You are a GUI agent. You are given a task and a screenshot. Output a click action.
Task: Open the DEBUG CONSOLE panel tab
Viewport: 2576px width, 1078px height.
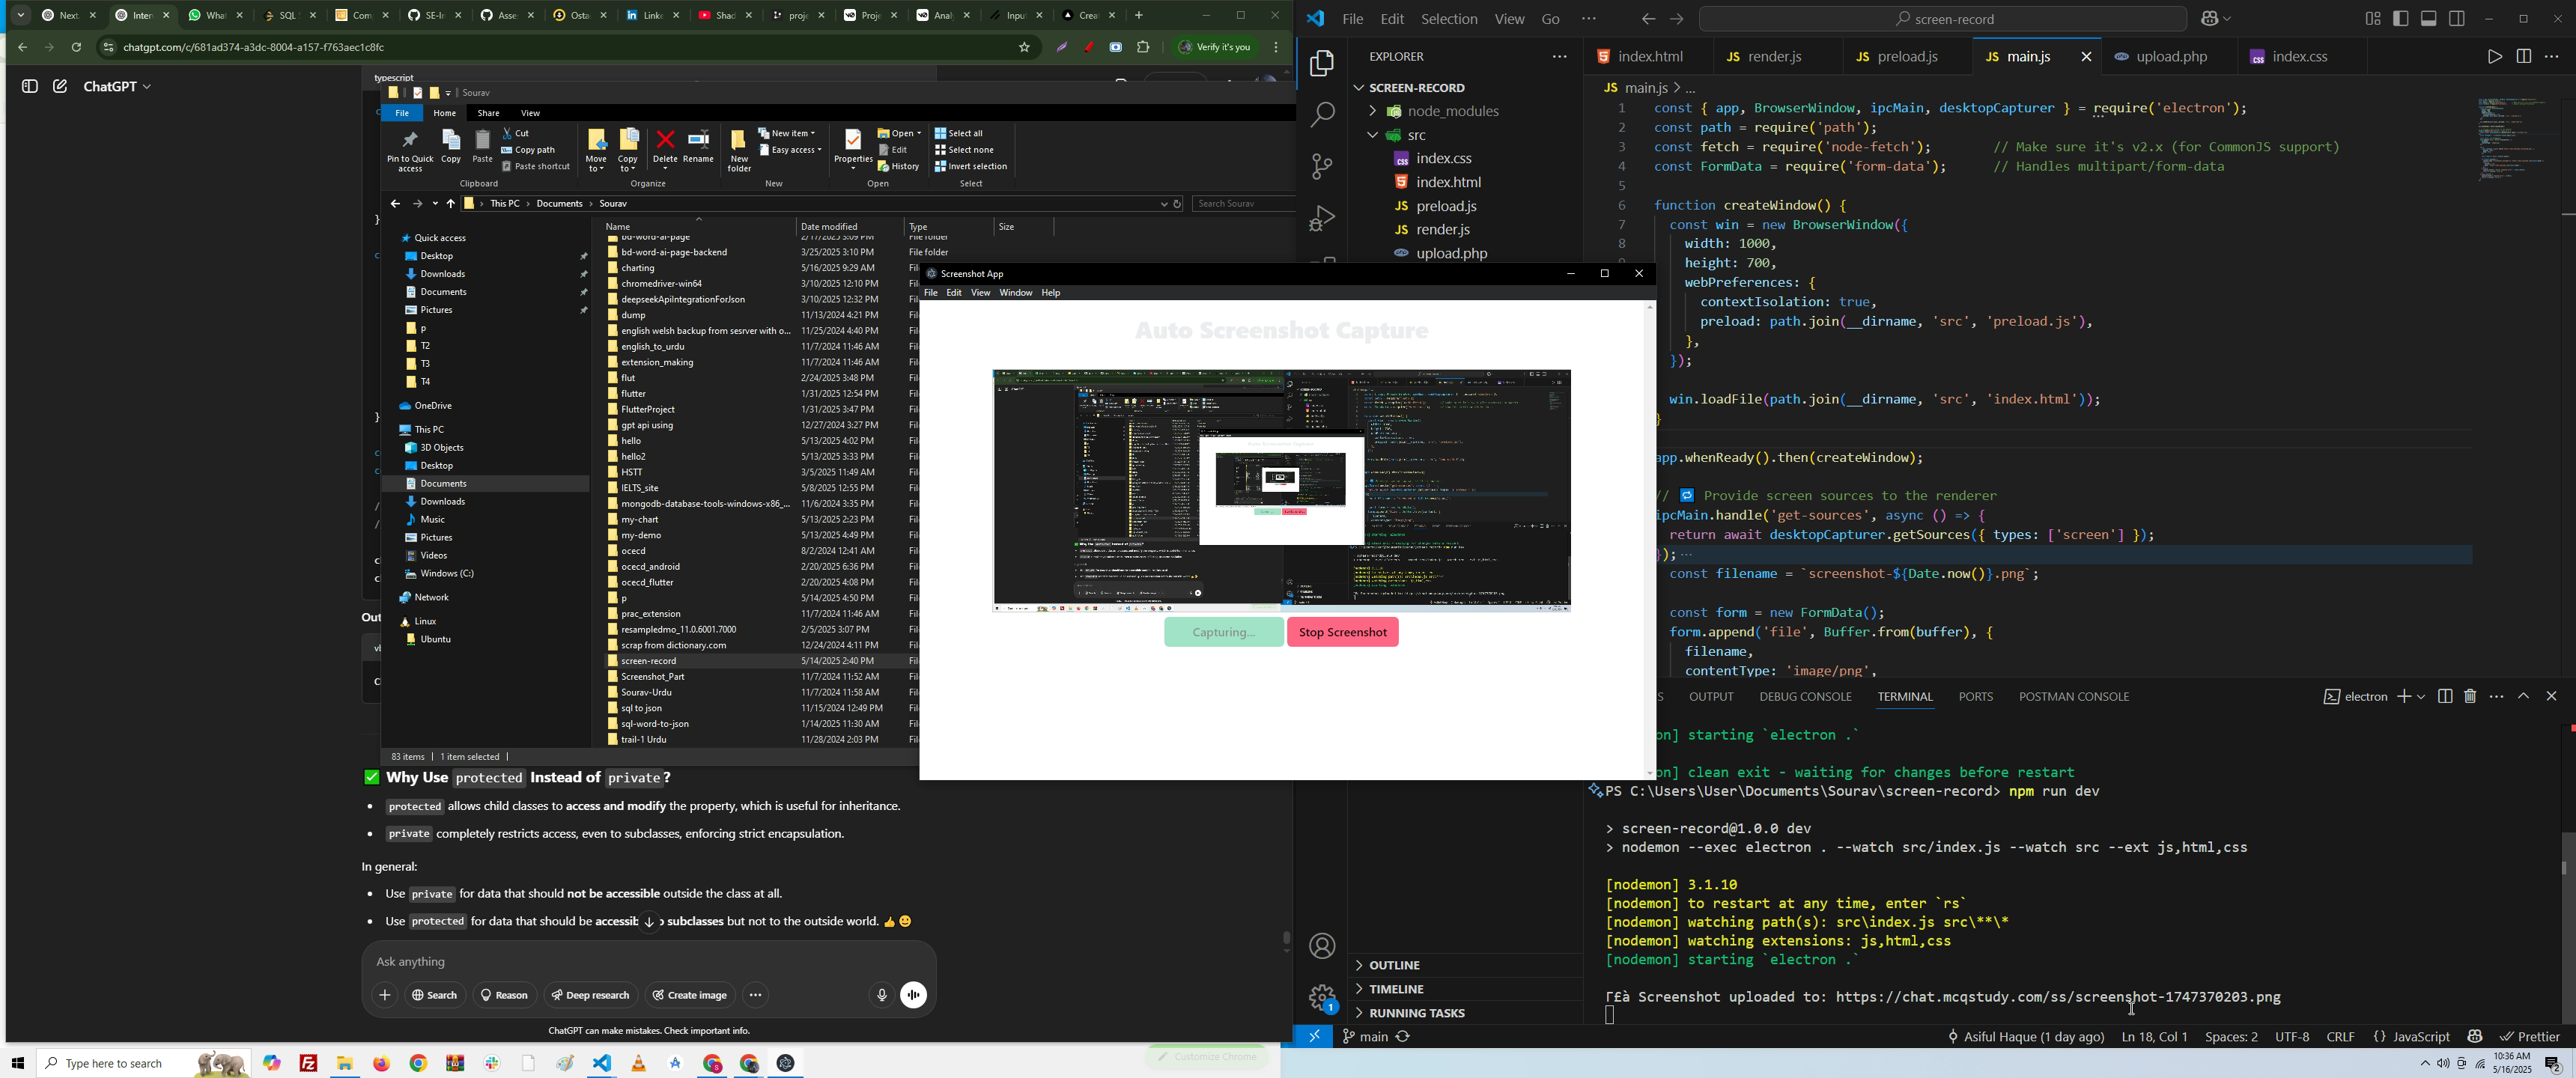(1805, 697)
